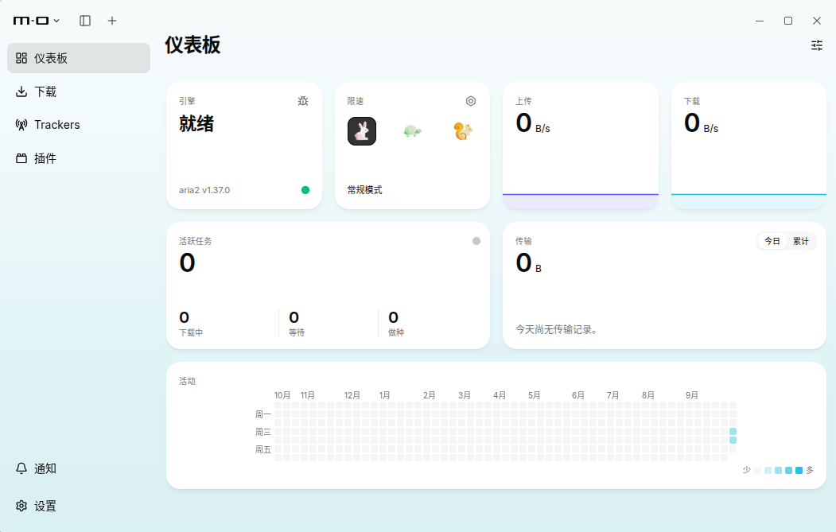Open 插件 in the sidebar
The image size is (836, 532).
[79, 158]
